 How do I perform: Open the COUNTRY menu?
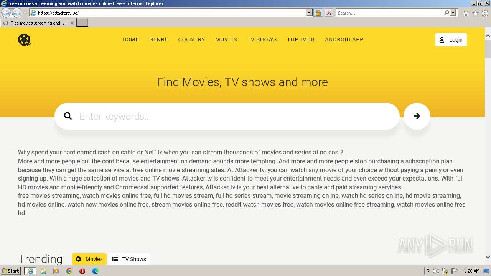[x=191, y=39]
